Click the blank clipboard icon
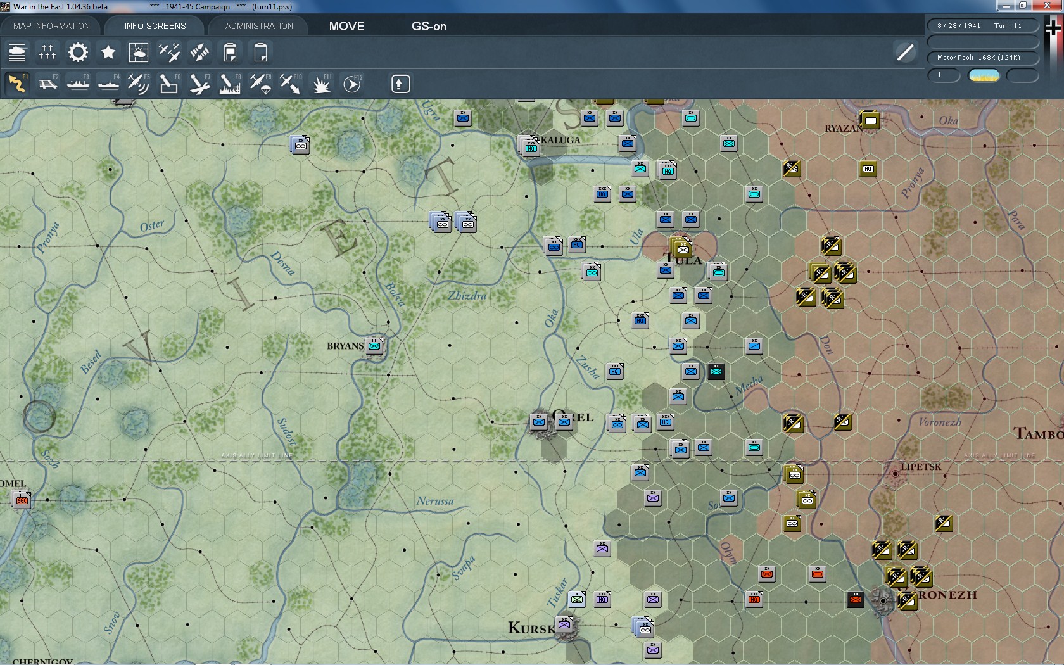1064x665 pixels. pos(260,53)
